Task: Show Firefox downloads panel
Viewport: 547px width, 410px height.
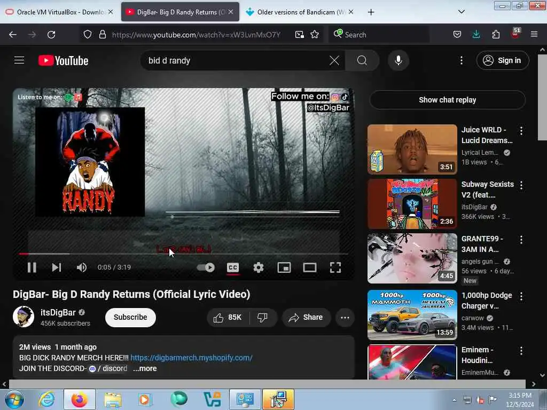Action: coord(476,35)
